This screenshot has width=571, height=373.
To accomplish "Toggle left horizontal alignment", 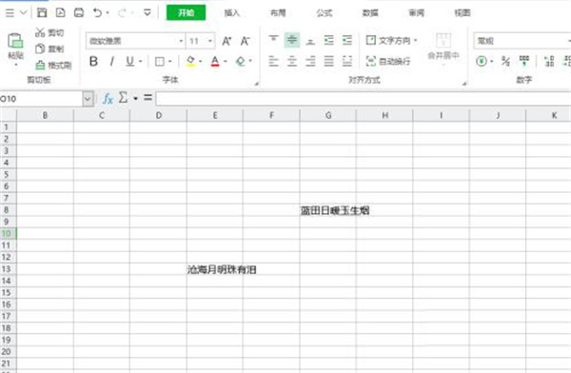I will (273, 61).
